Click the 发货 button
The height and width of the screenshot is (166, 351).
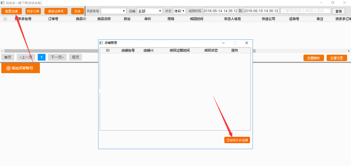(x=78, y=11)
